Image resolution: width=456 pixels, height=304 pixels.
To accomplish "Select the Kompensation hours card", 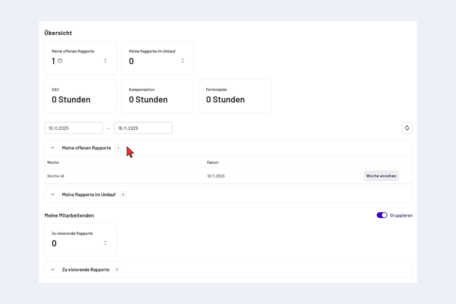I will pyautogui.click(x=158, y=96).
